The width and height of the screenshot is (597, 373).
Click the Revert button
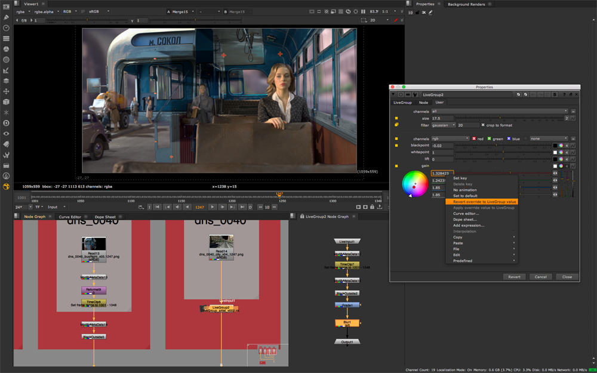click(514, 277)
